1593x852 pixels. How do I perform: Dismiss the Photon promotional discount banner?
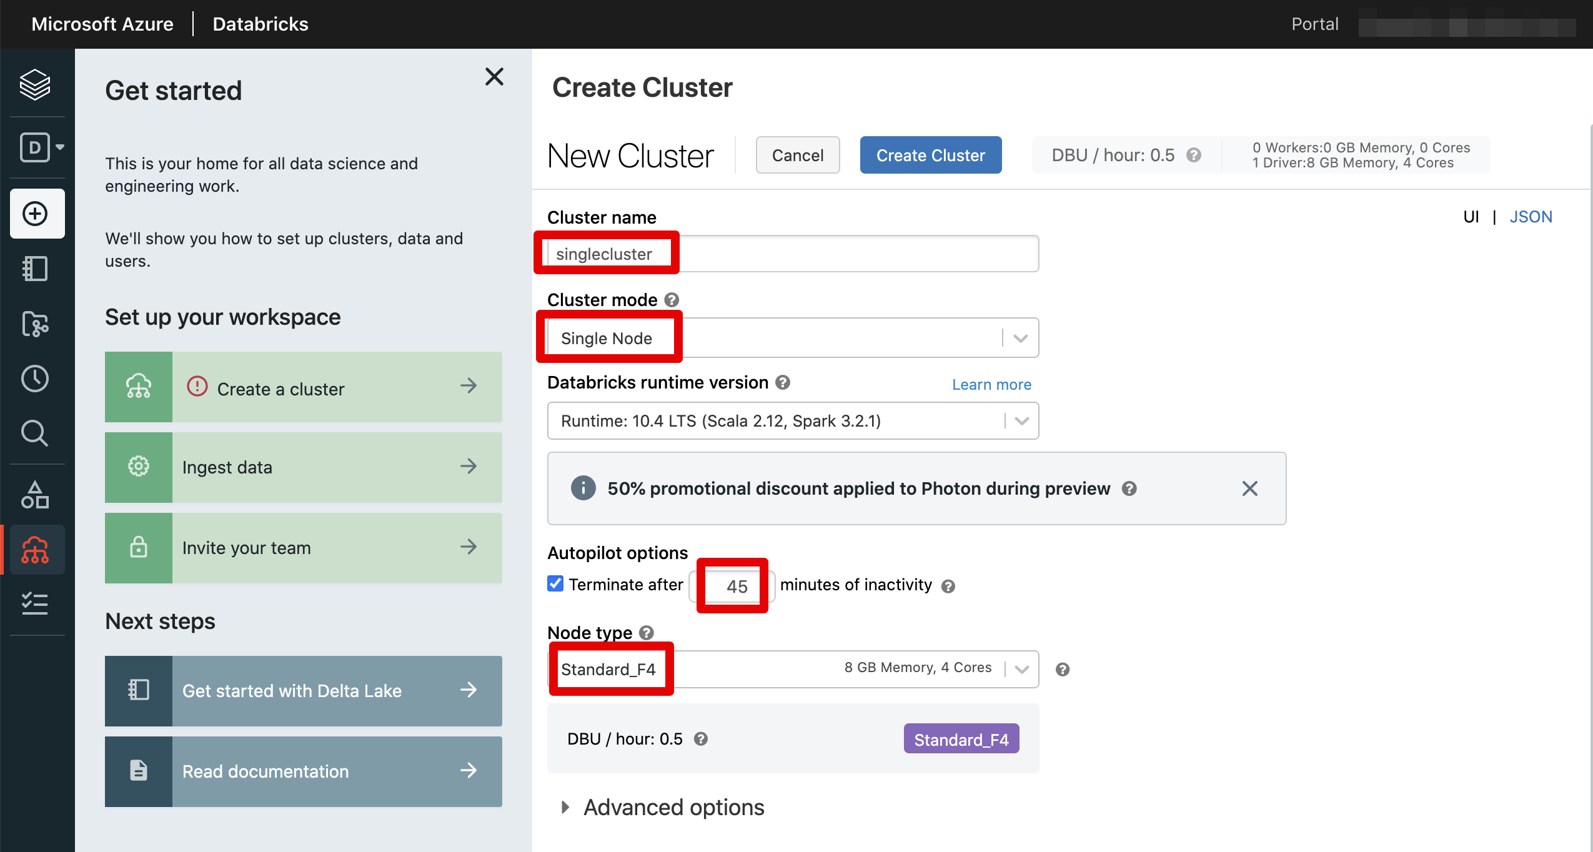click(x=1249, y=488)
